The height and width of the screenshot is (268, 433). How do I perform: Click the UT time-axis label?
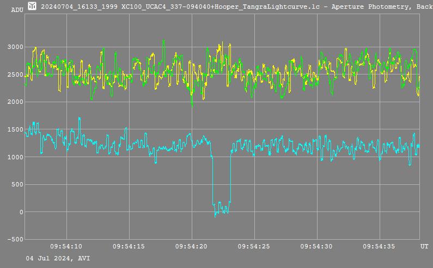tap(424, 246)
